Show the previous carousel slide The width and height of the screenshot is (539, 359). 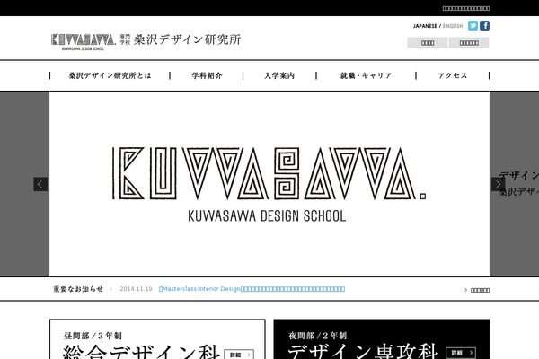(40, 184)
